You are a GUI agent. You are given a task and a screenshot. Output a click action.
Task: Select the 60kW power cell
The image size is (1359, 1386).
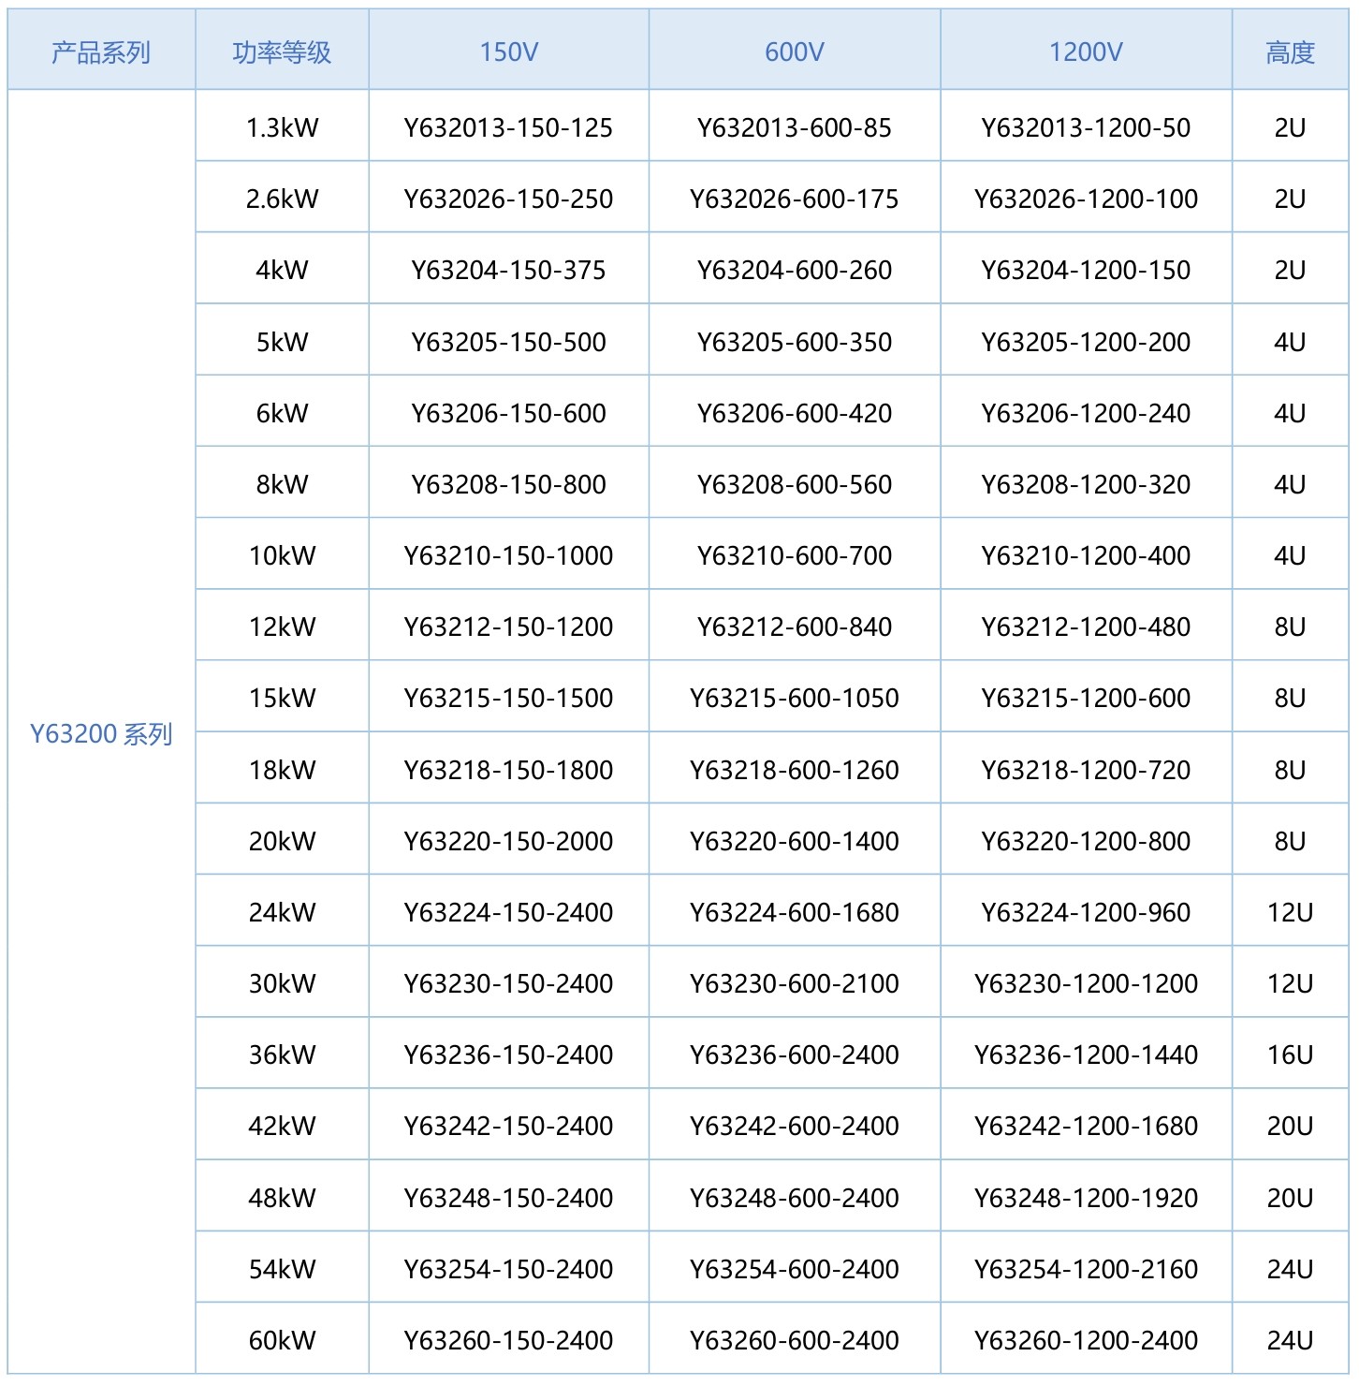(282, 1340)
